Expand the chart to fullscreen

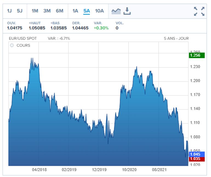click(x=199, y=11)
